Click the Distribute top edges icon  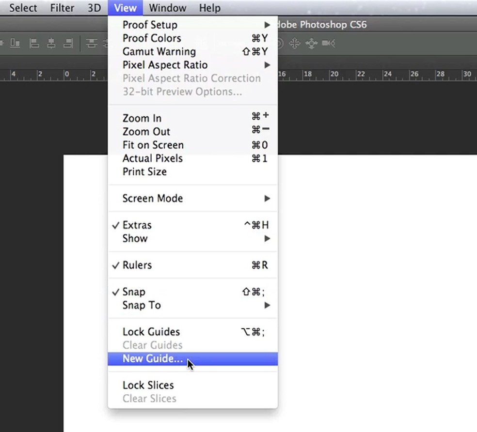point(91,43)
